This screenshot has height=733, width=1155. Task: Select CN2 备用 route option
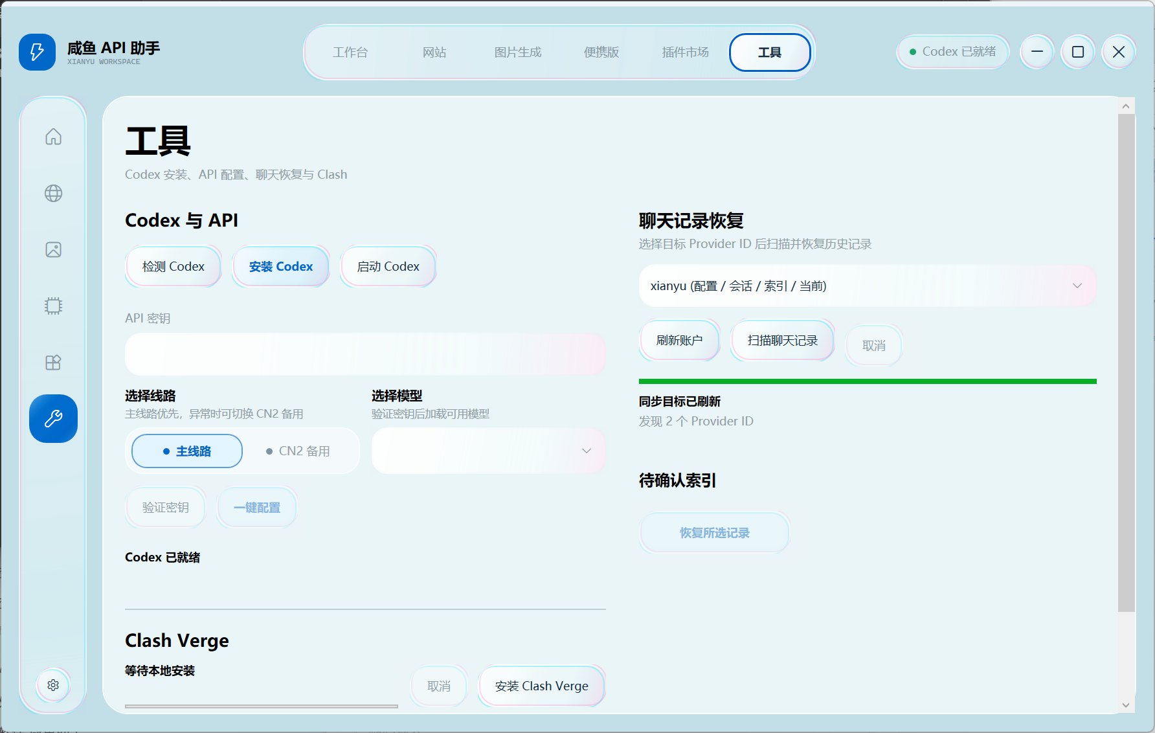click(x=298, y=451)
